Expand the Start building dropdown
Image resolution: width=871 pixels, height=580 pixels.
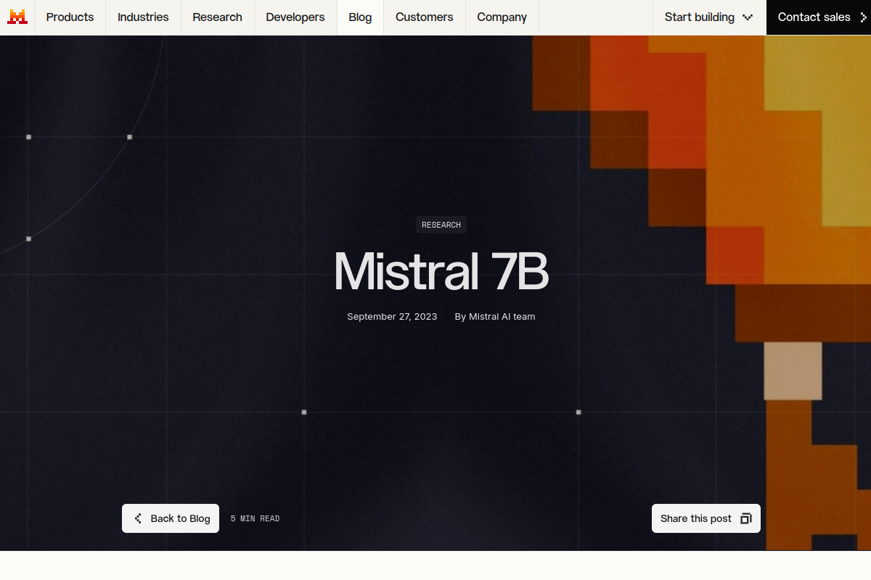[x=709, y=17]
